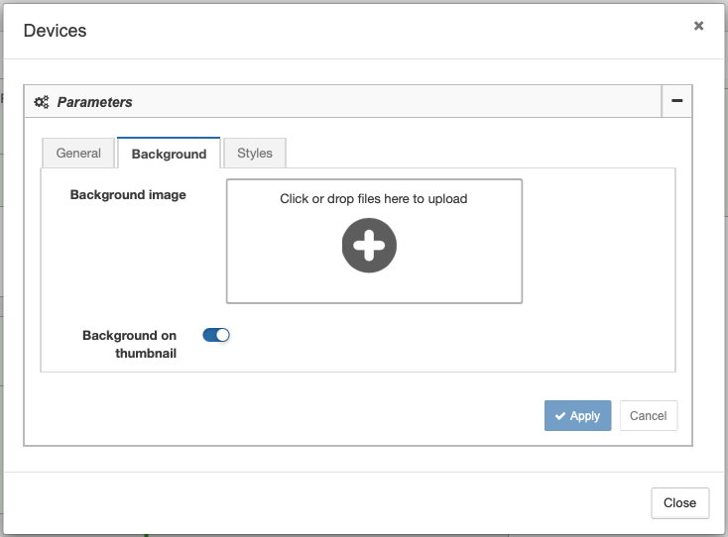Switch to the General tab
The width and height of the screenshot is (728, 537).
pos(78,153)
